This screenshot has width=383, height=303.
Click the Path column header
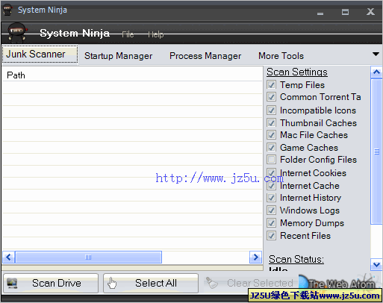point(132,75)
